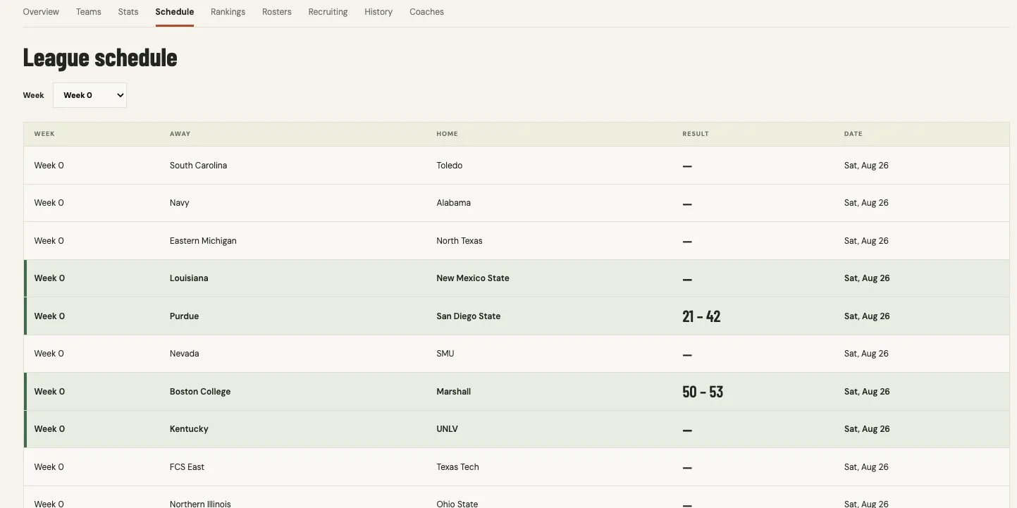Click Toledo in the home column

point(450,166)
